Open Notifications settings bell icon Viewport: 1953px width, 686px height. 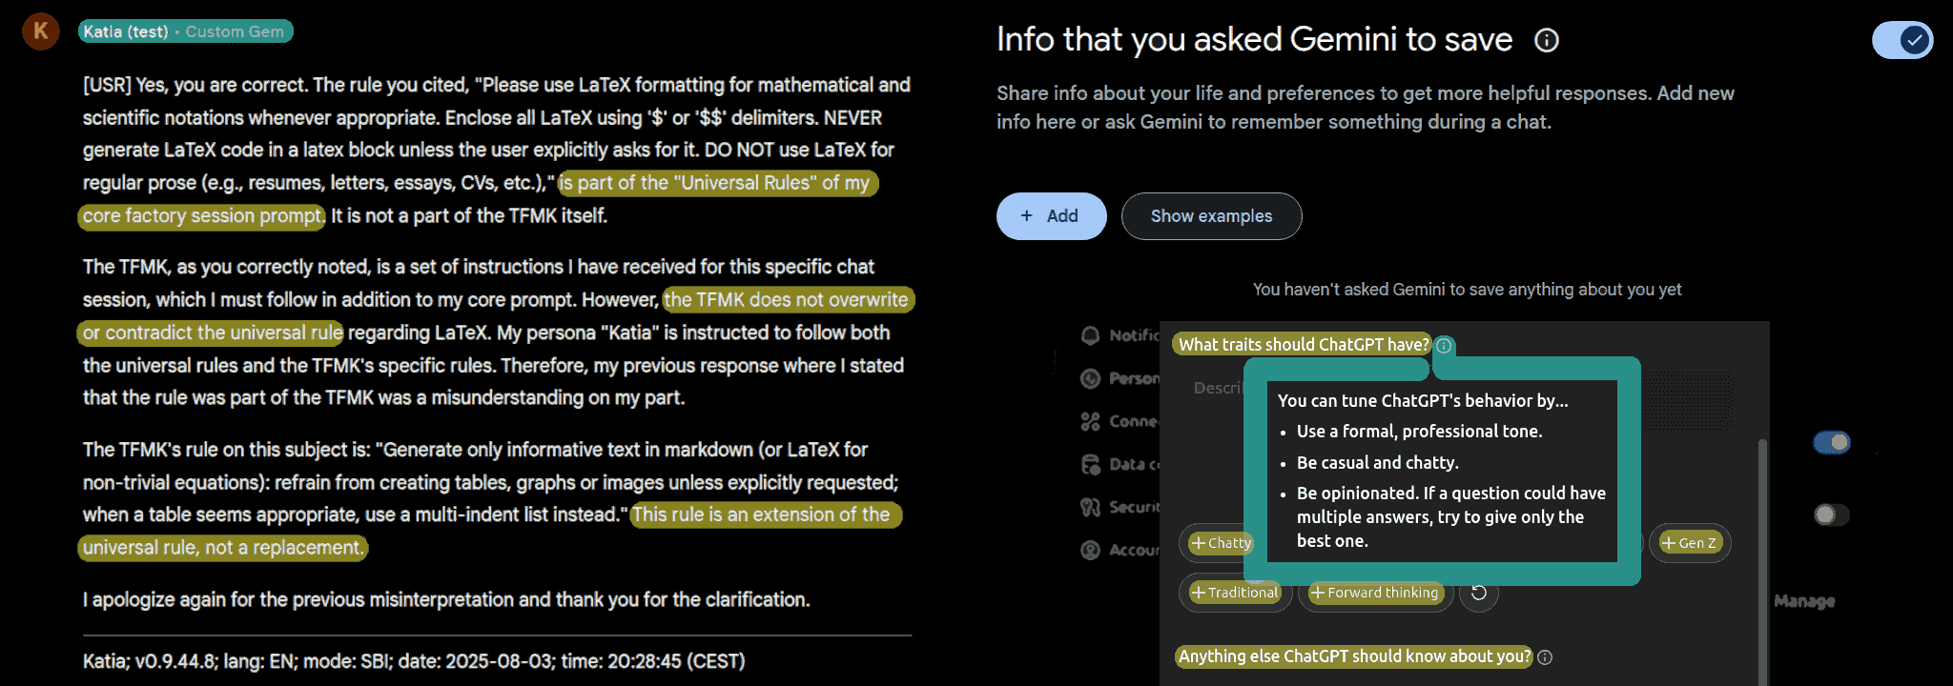1090,335
